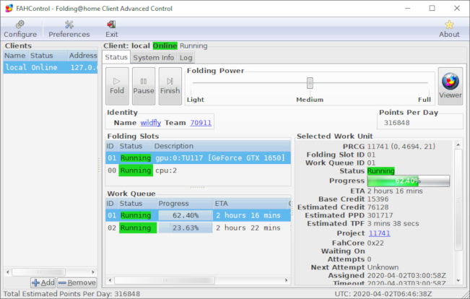Click the FAHControl title bar app icon
The width and height of the screenshot is (470, 299).
point(9,8)
